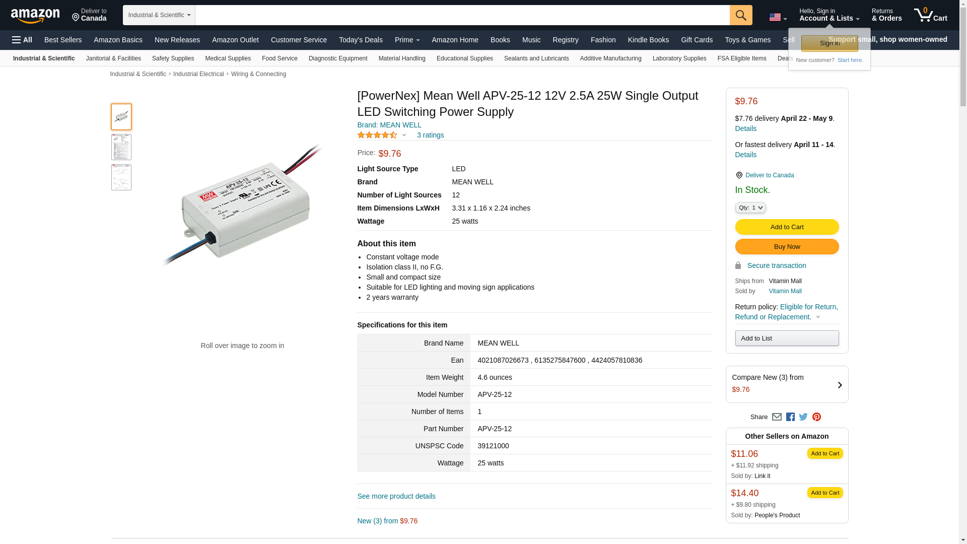Share product on Facebook
The image size is (967, 544).
pyautogui.click(x=790, y=417)
